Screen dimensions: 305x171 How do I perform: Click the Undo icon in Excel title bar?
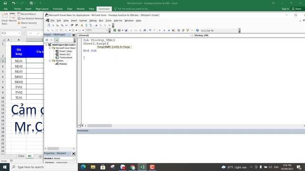(13, 3)
